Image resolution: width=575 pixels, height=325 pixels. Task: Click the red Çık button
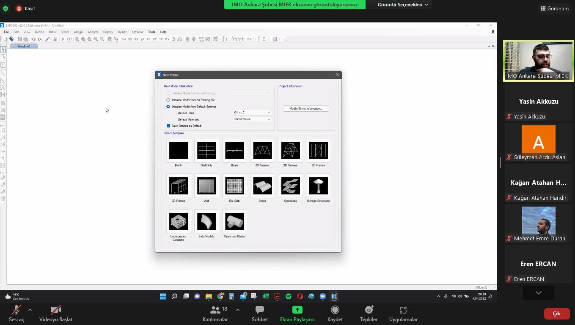[x=556, y=314]
